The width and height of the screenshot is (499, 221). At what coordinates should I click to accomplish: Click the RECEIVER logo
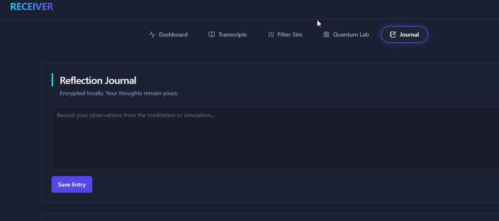click(x=32, y=7)
